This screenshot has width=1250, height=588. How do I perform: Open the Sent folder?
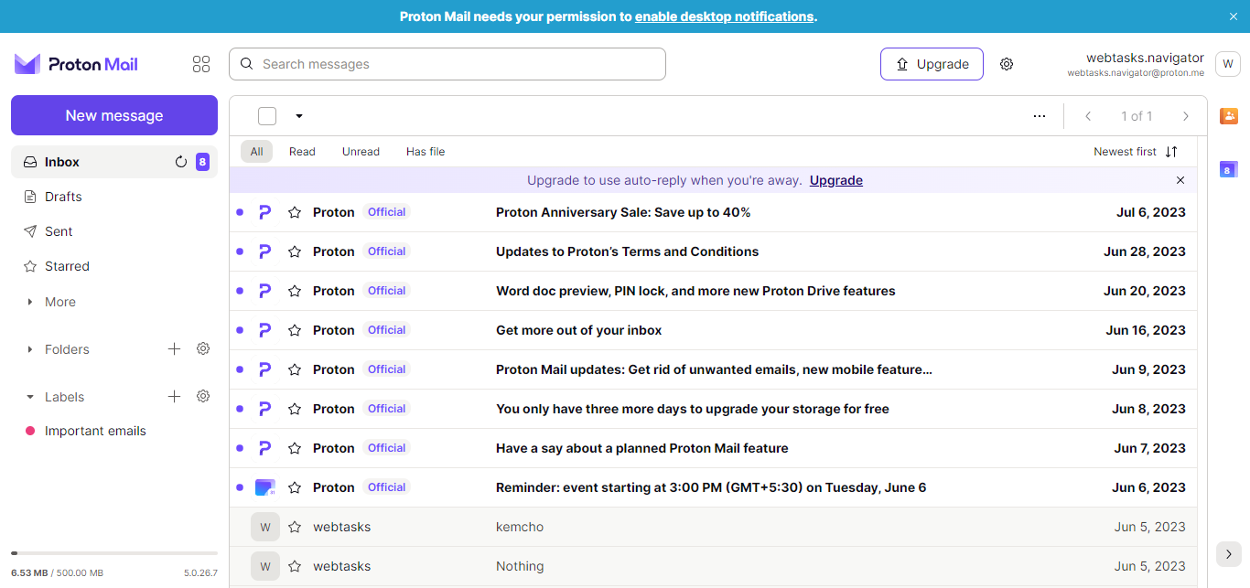(x=114, y=231)
